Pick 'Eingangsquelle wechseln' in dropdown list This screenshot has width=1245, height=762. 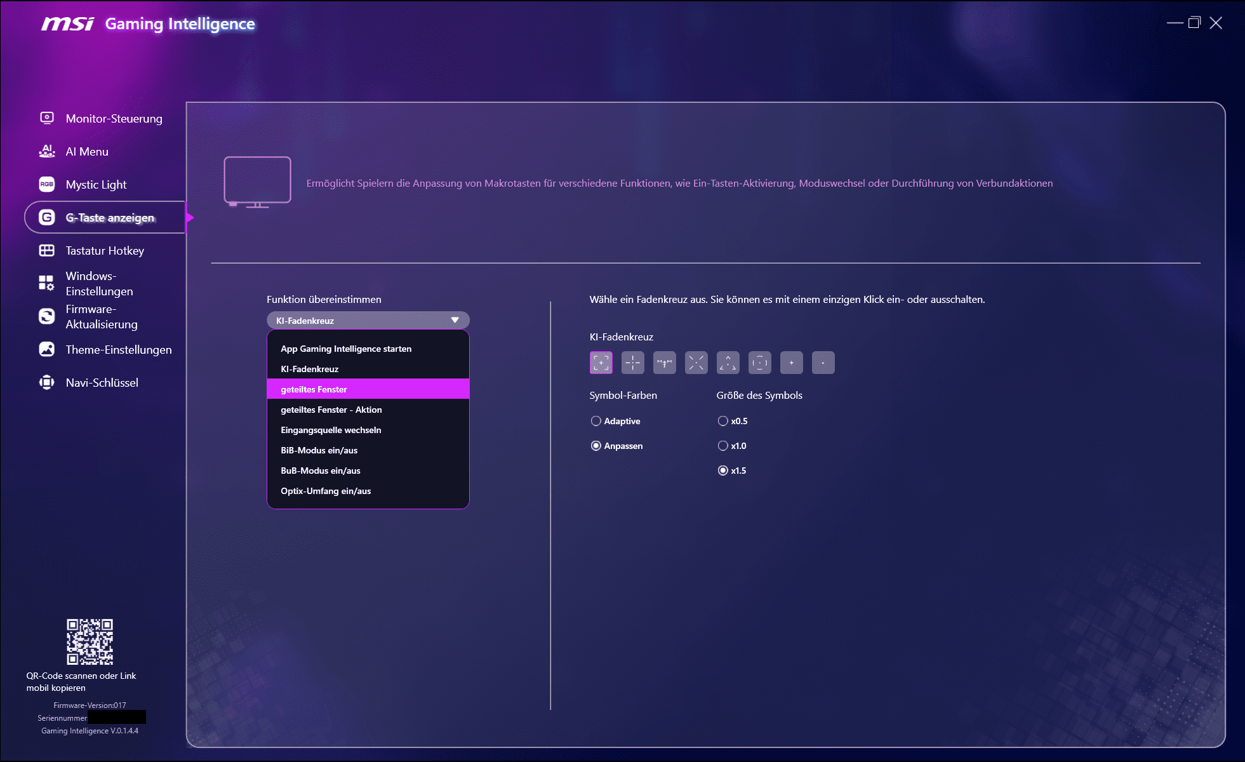coord(331,430)
